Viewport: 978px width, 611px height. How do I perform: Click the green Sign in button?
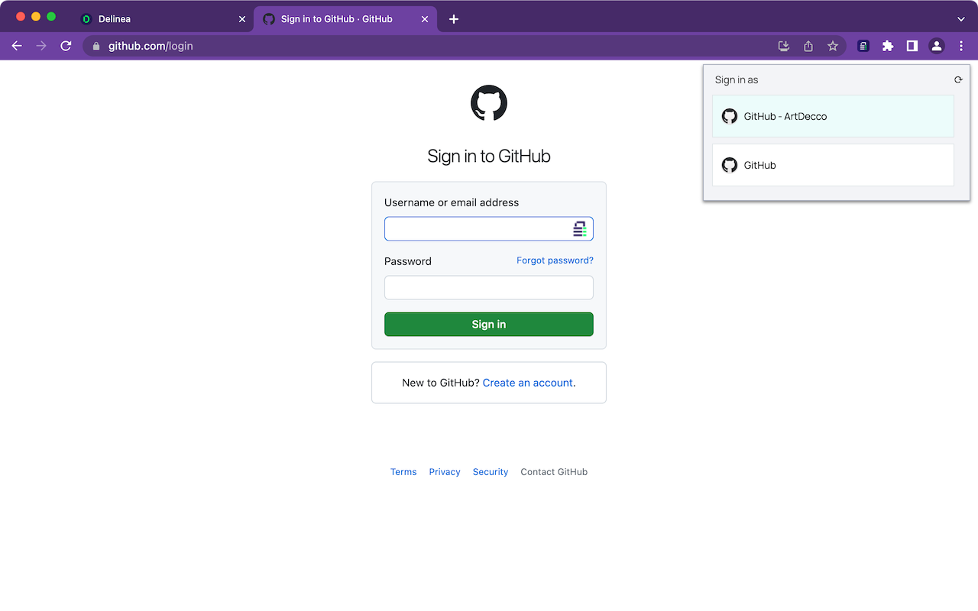pyautogui.click(x=489, y=325)
